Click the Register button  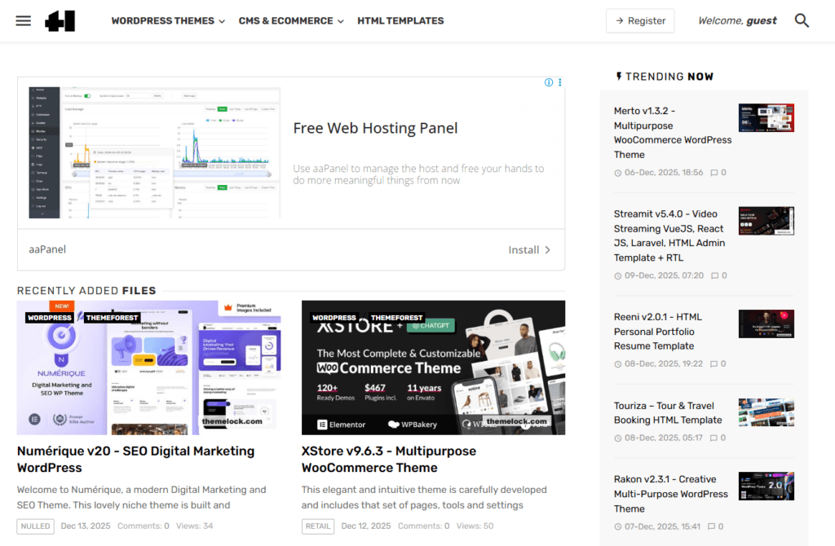640,20
